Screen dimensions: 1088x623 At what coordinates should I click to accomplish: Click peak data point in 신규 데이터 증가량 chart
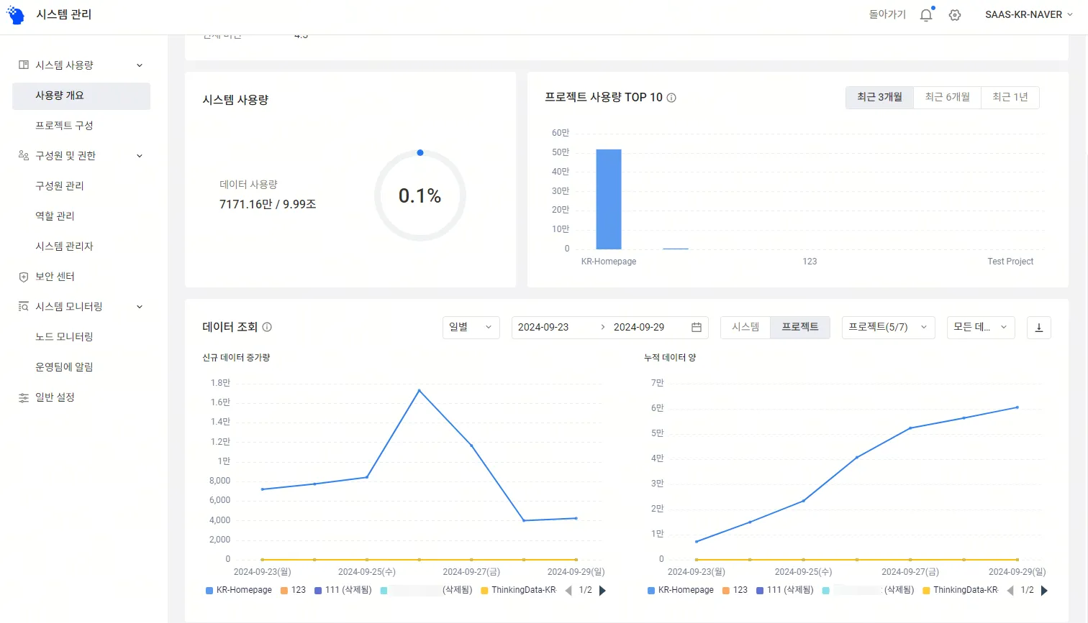(420, 390)
